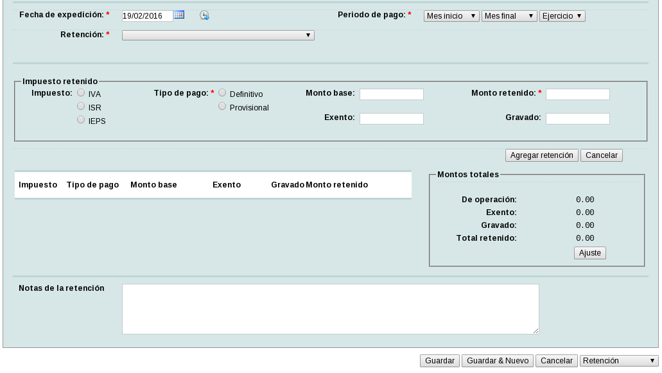This screenshot has height=373, width=662.
Task: Choose the IEPS tax option
Action: 81,119
